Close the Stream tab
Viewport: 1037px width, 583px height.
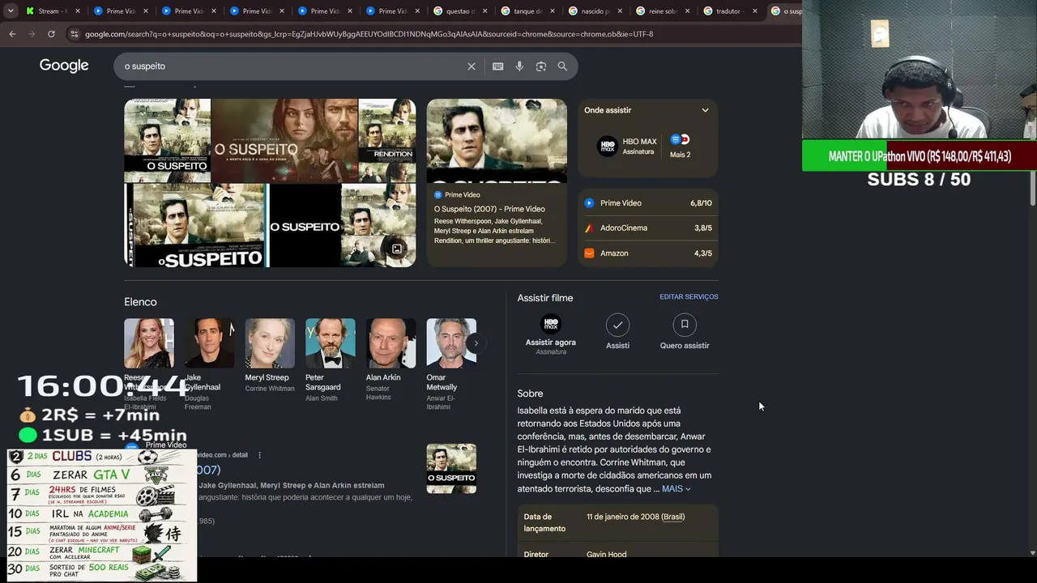(77, 11)
